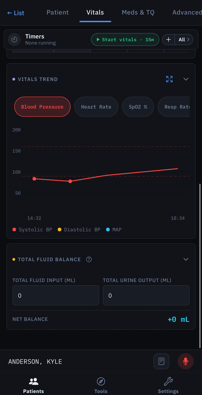The width and height of the screenshot is (202, 395).
Task: Open the Advanced tab
Action: 187,12
